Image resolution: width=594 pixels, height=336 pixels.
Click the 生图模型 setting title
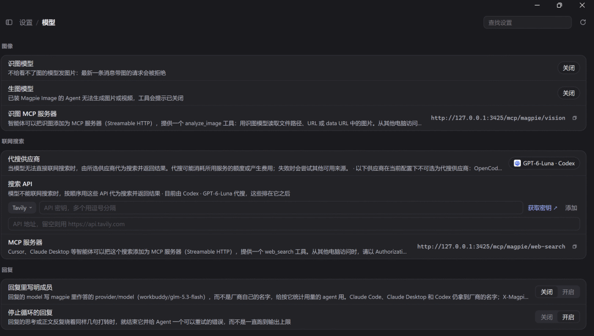[21, 89]
